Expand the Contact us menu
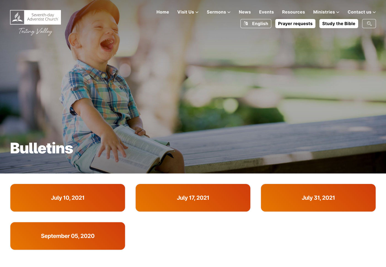Viewport: 386px width, 267px height. tap(361, 12)
